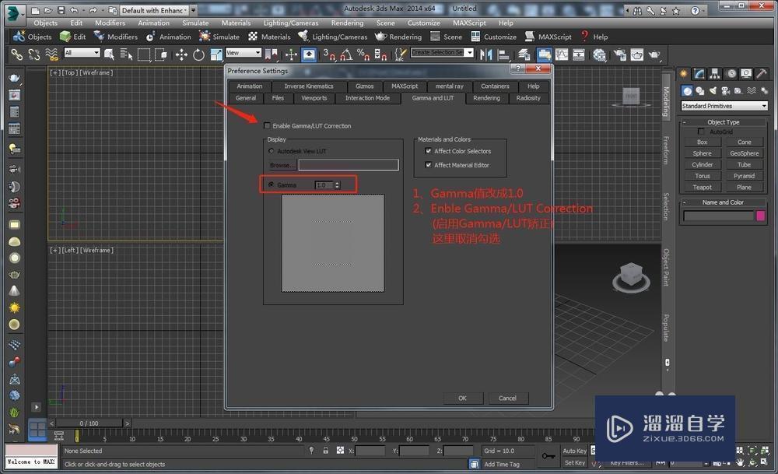Screen dimensions: 778x474
Task: Click the Mirror tool icon
Action: [486, 54]
